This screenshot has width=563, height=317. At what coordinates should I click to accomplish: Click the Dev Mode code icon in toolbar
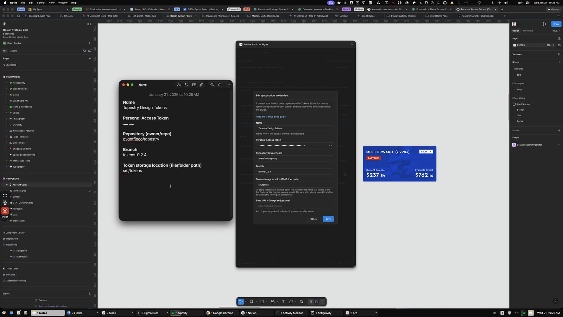click(322, 302)
